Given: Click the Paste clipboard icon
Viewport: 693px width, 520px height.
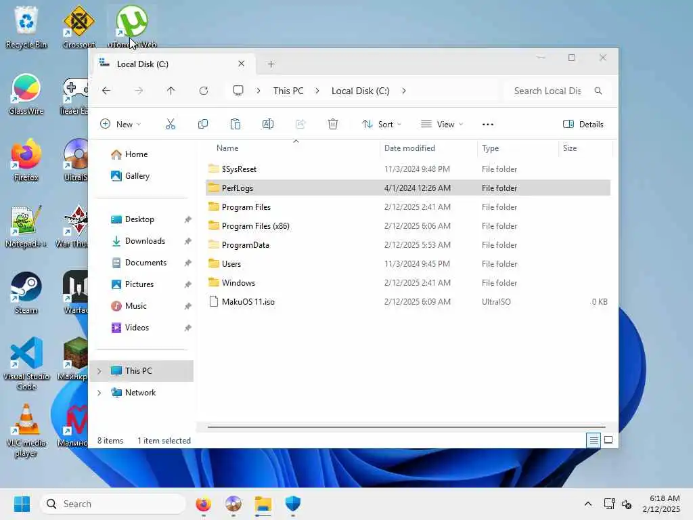Looking at the screenshot, I should point(236,125).
